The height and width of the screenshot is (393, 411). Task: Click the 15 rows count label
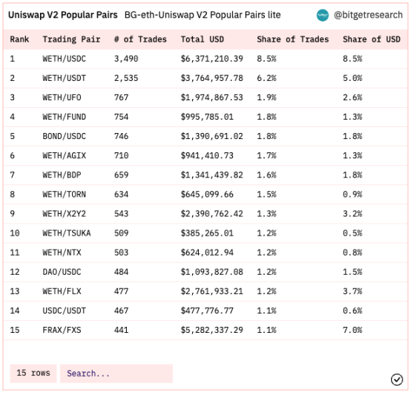(33, 373)
